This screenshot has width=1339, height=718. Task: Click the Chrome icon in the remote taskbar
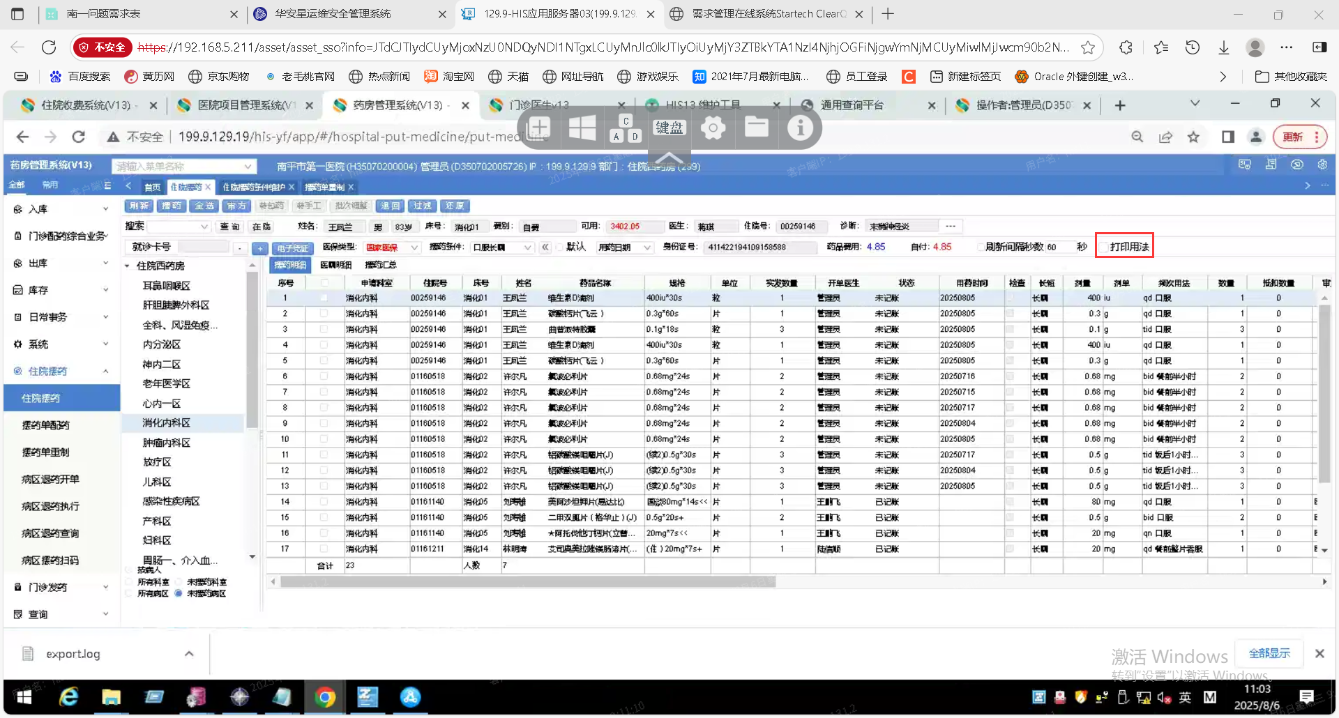[x=325, y=696]
